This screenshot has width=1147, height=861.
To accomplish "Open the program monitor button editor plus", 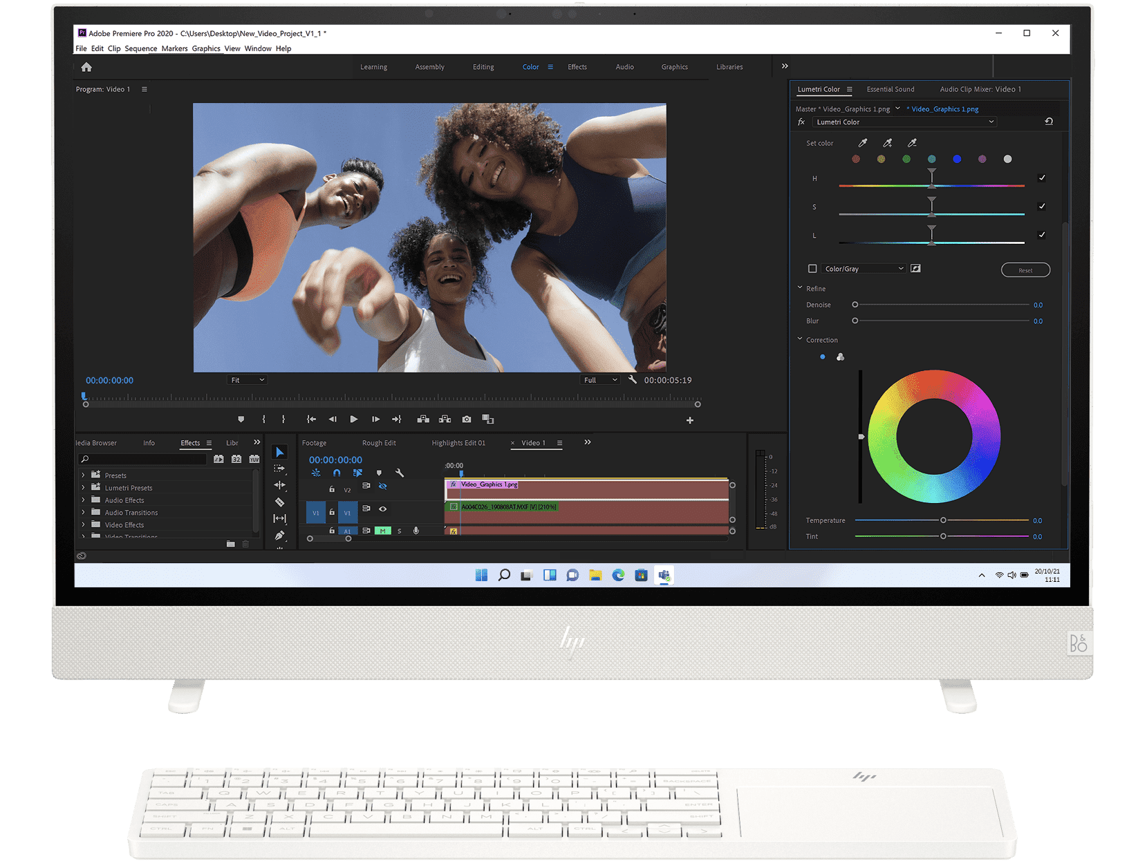I will (689, 420).
